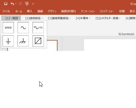Collapse the [1]一般図 dropdown

coord(11,18)
